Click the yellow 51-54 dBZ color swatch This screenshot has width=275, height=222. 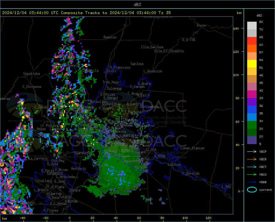click(x=252, y=64)
